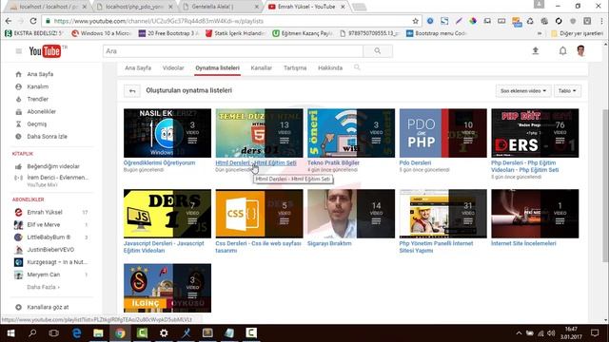Switch to Ana Sayfa channel tab
Image resolution: width=609 pixels, height=342 pixels.
(x=138, y=67)
